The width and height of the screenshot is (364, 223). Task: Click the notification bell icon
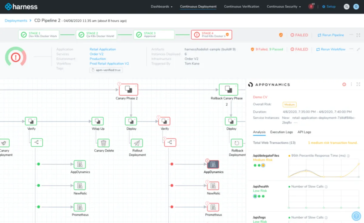(311, 6)
